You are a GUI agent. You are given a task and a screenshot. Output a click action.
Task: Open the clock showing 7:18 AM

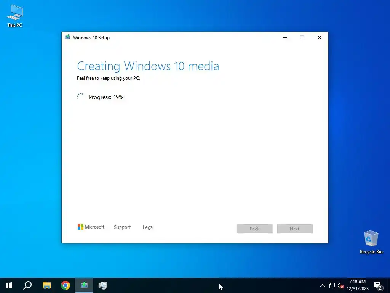click(x=357, y=285)
